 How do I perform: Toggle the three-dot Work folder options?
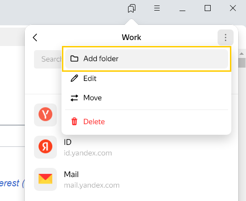tap(225, 37)
